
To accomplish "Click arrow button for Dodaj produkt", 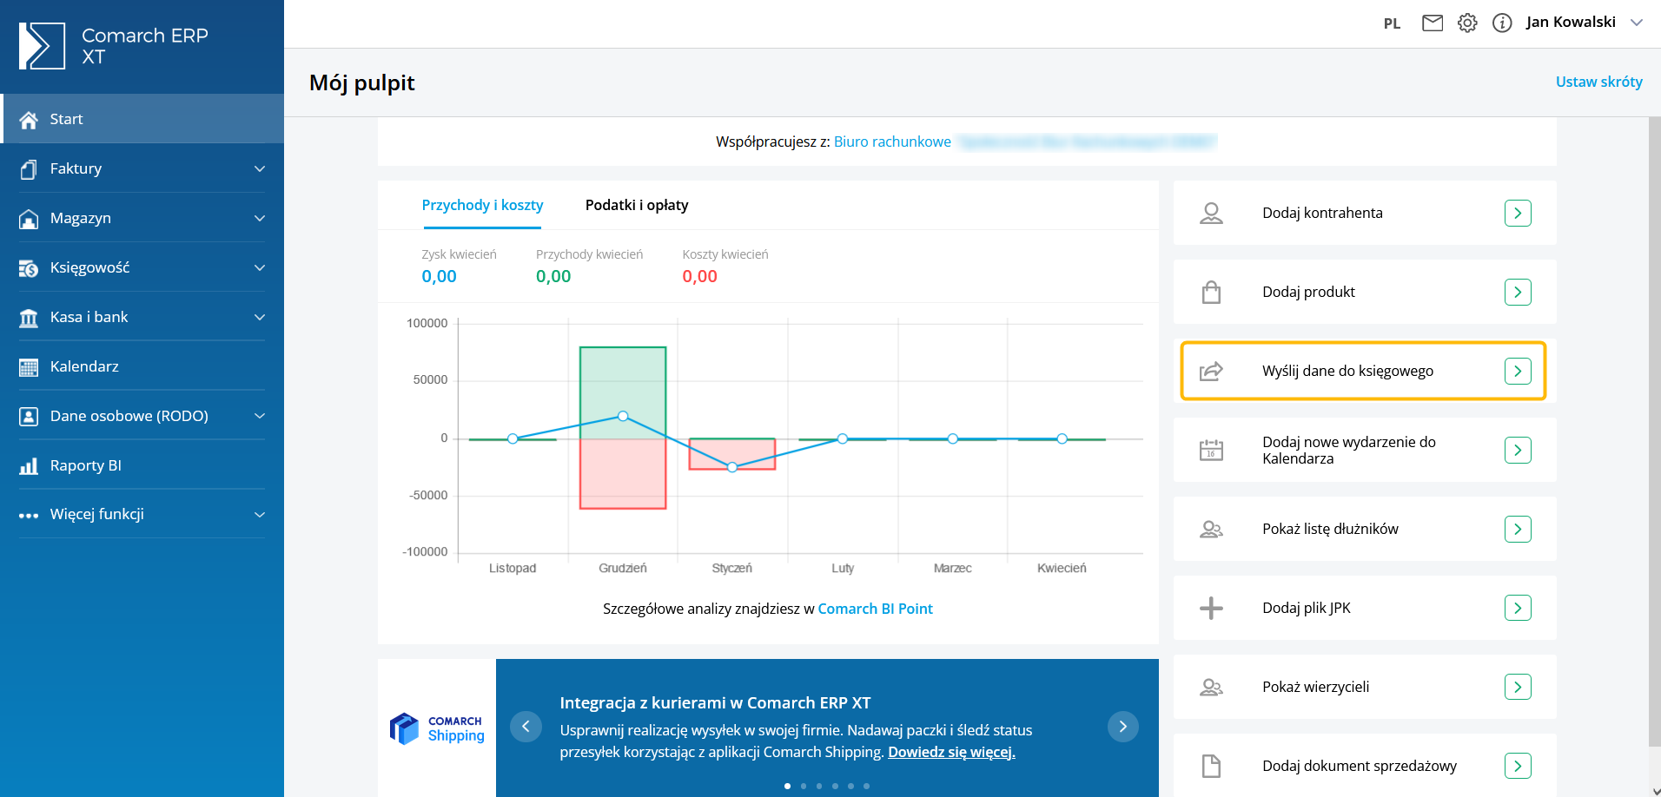I will (x=1518, y=292).
